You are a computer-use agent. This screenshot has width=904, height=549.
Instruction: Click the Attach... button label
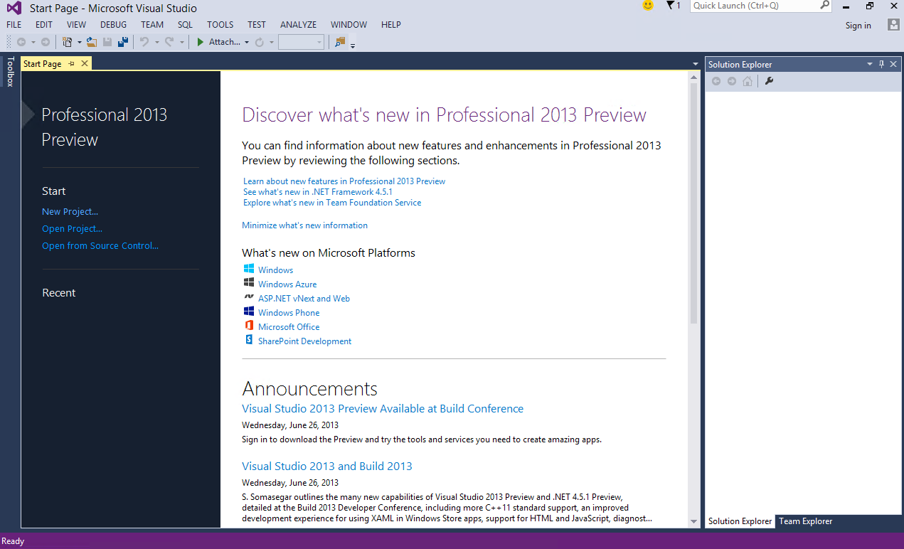coord(224,42)
